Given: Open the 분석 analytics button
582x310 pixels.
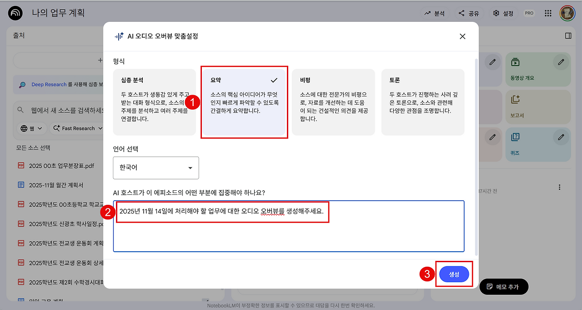Looking at the screenshot, I should point(434,13).
